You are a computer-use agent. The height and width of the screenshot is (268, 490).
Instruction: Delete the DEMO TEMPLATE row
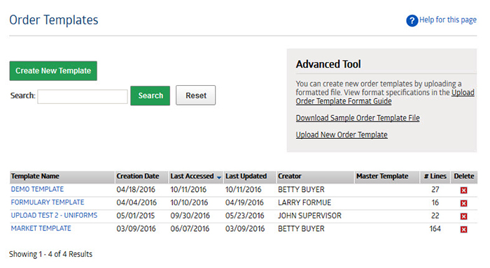click(x=463, y=190)
